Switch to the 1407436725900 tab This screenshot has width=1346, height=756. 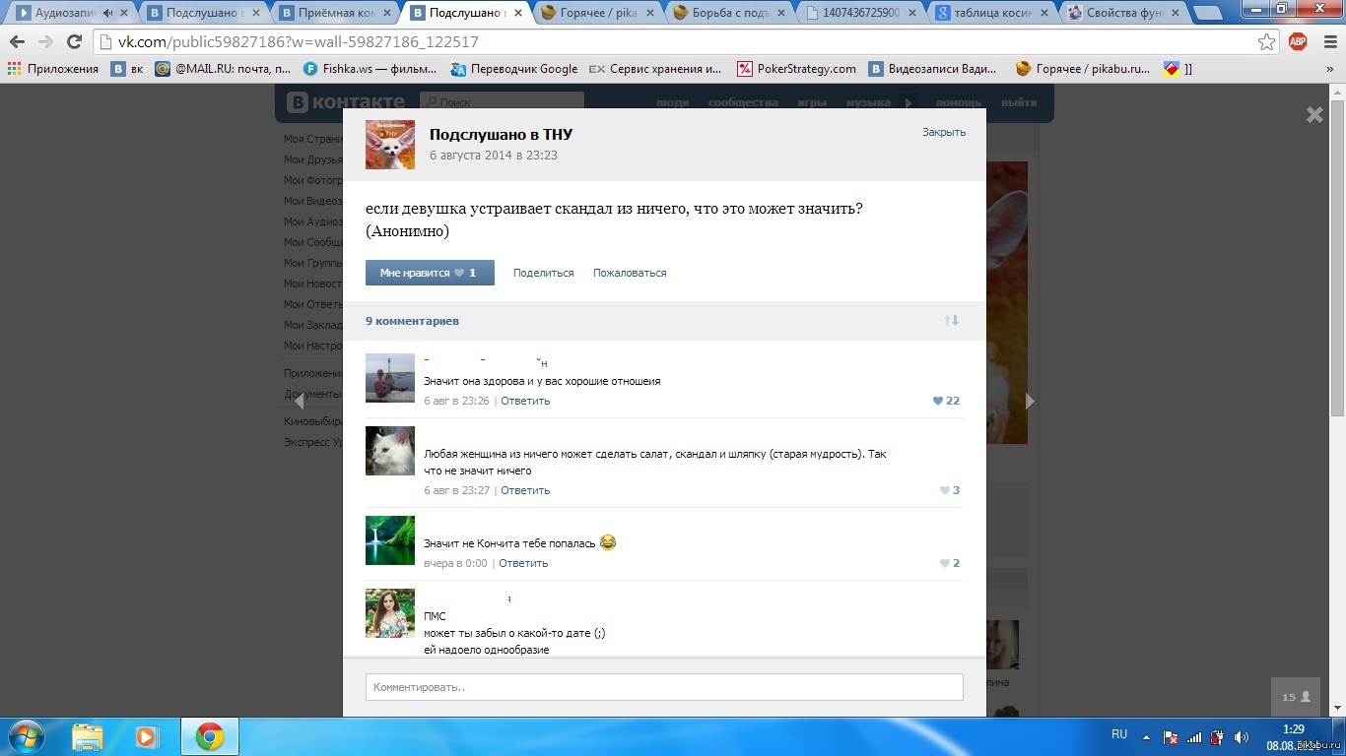click(859, 14)
